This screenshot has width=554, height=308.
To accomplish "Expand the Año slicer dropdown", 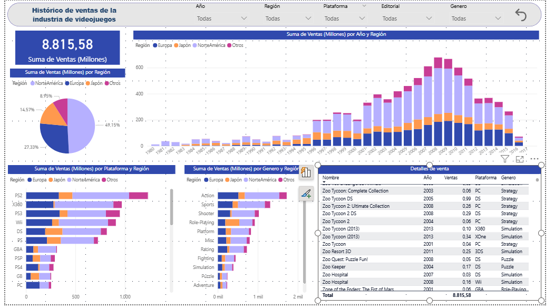I will pos(244,18).
